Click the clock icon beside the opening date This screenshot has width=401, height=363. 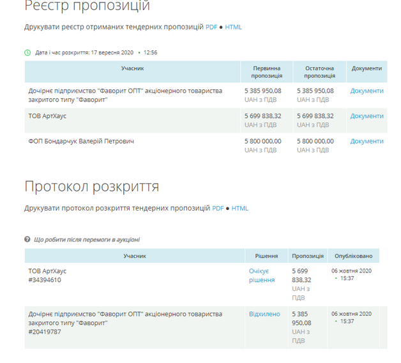click(27, 52)
